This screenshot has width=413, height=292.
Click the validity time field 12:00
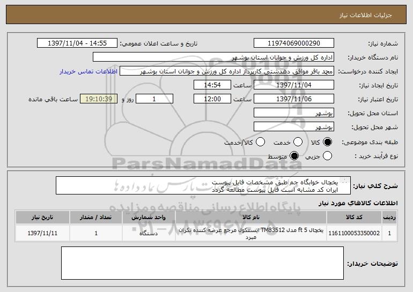coord(212,99)
